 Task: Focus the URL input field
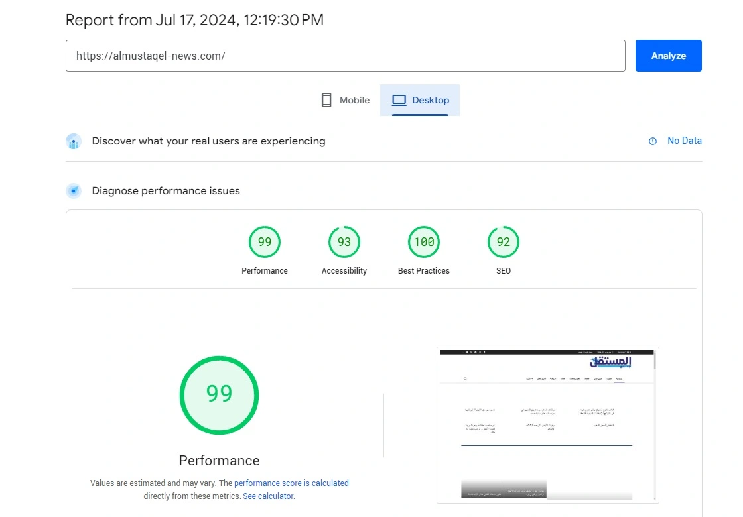345,56
